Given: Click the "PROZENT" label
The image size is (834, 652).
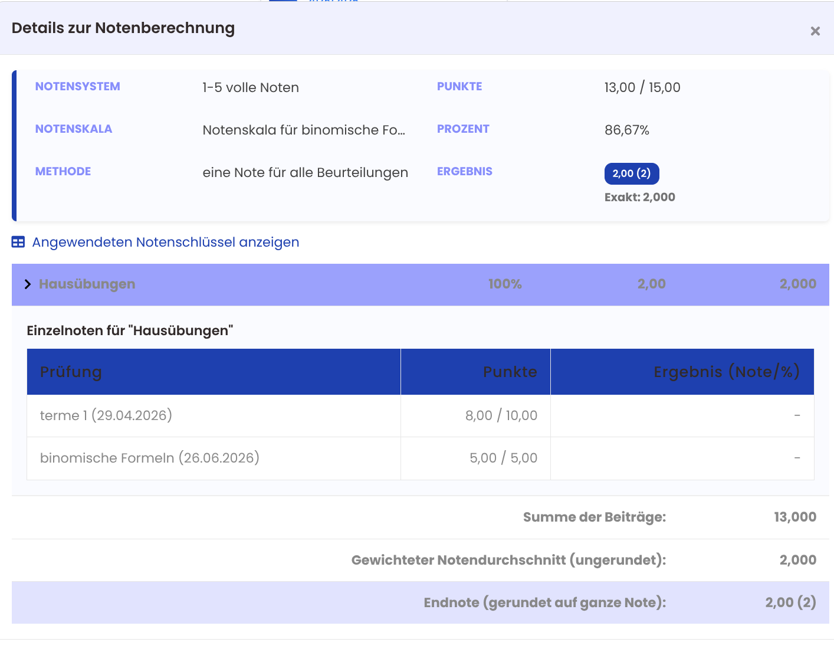Looking at the screenshot, I should point(463,129).
